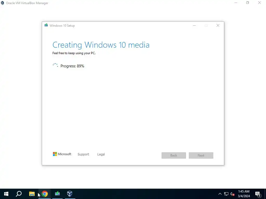The image size is (266, 199).
Task: Close the Windows 10 Setup window
Action: 218,26
